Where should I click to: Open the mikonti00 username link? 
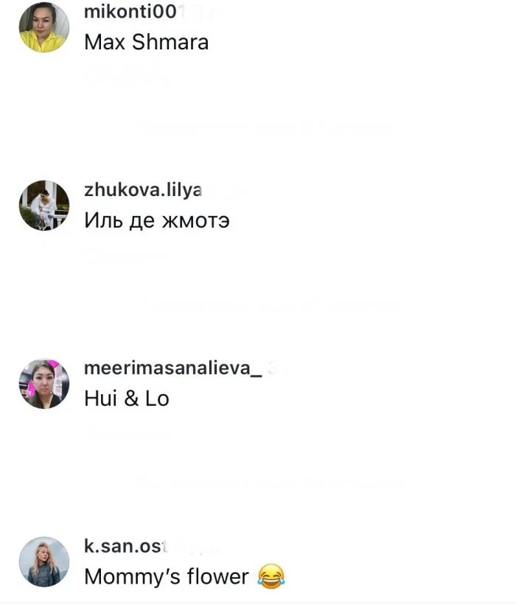coord(130,12)
